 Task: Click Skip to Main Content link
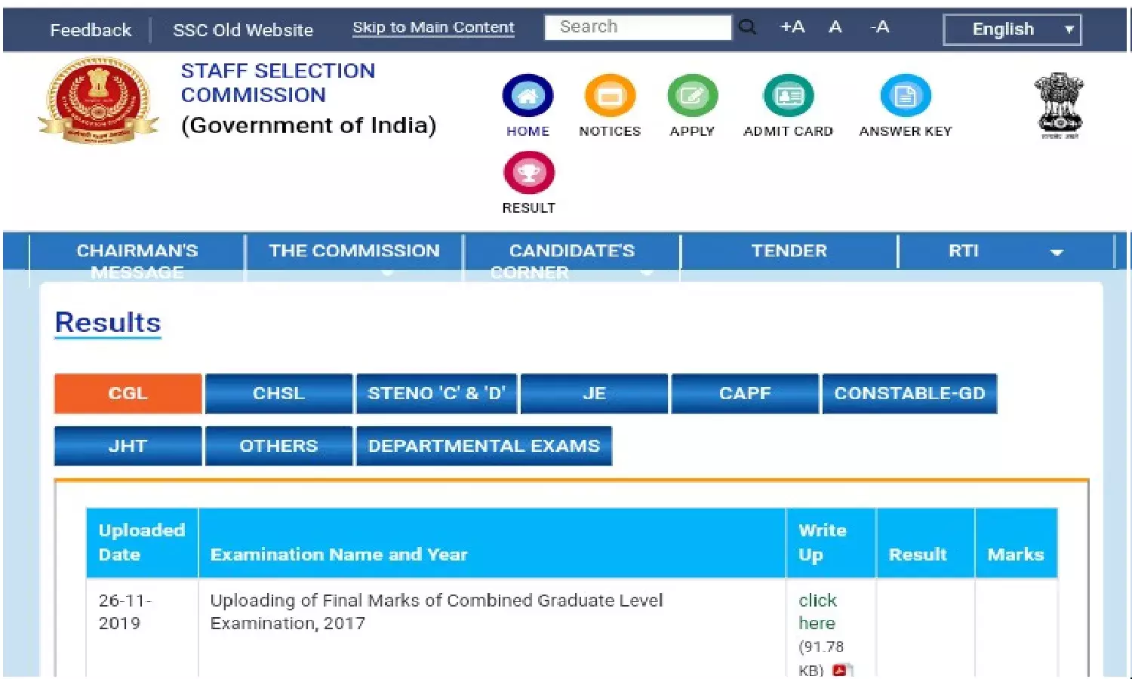point(433,28)
